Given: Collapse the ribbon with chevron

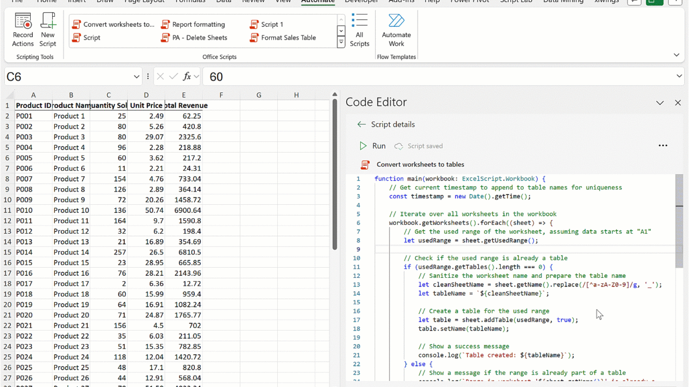Looking at the screenshot, I should [x=677, y=55].
